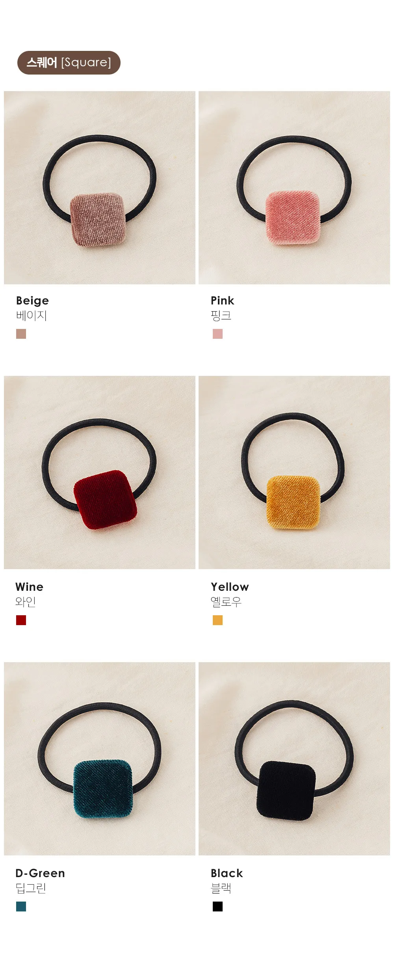Open the Pink hair tie photo
The height and width of the screenshot is (956, 394).
pyautogui.click(x=294, y=188)
